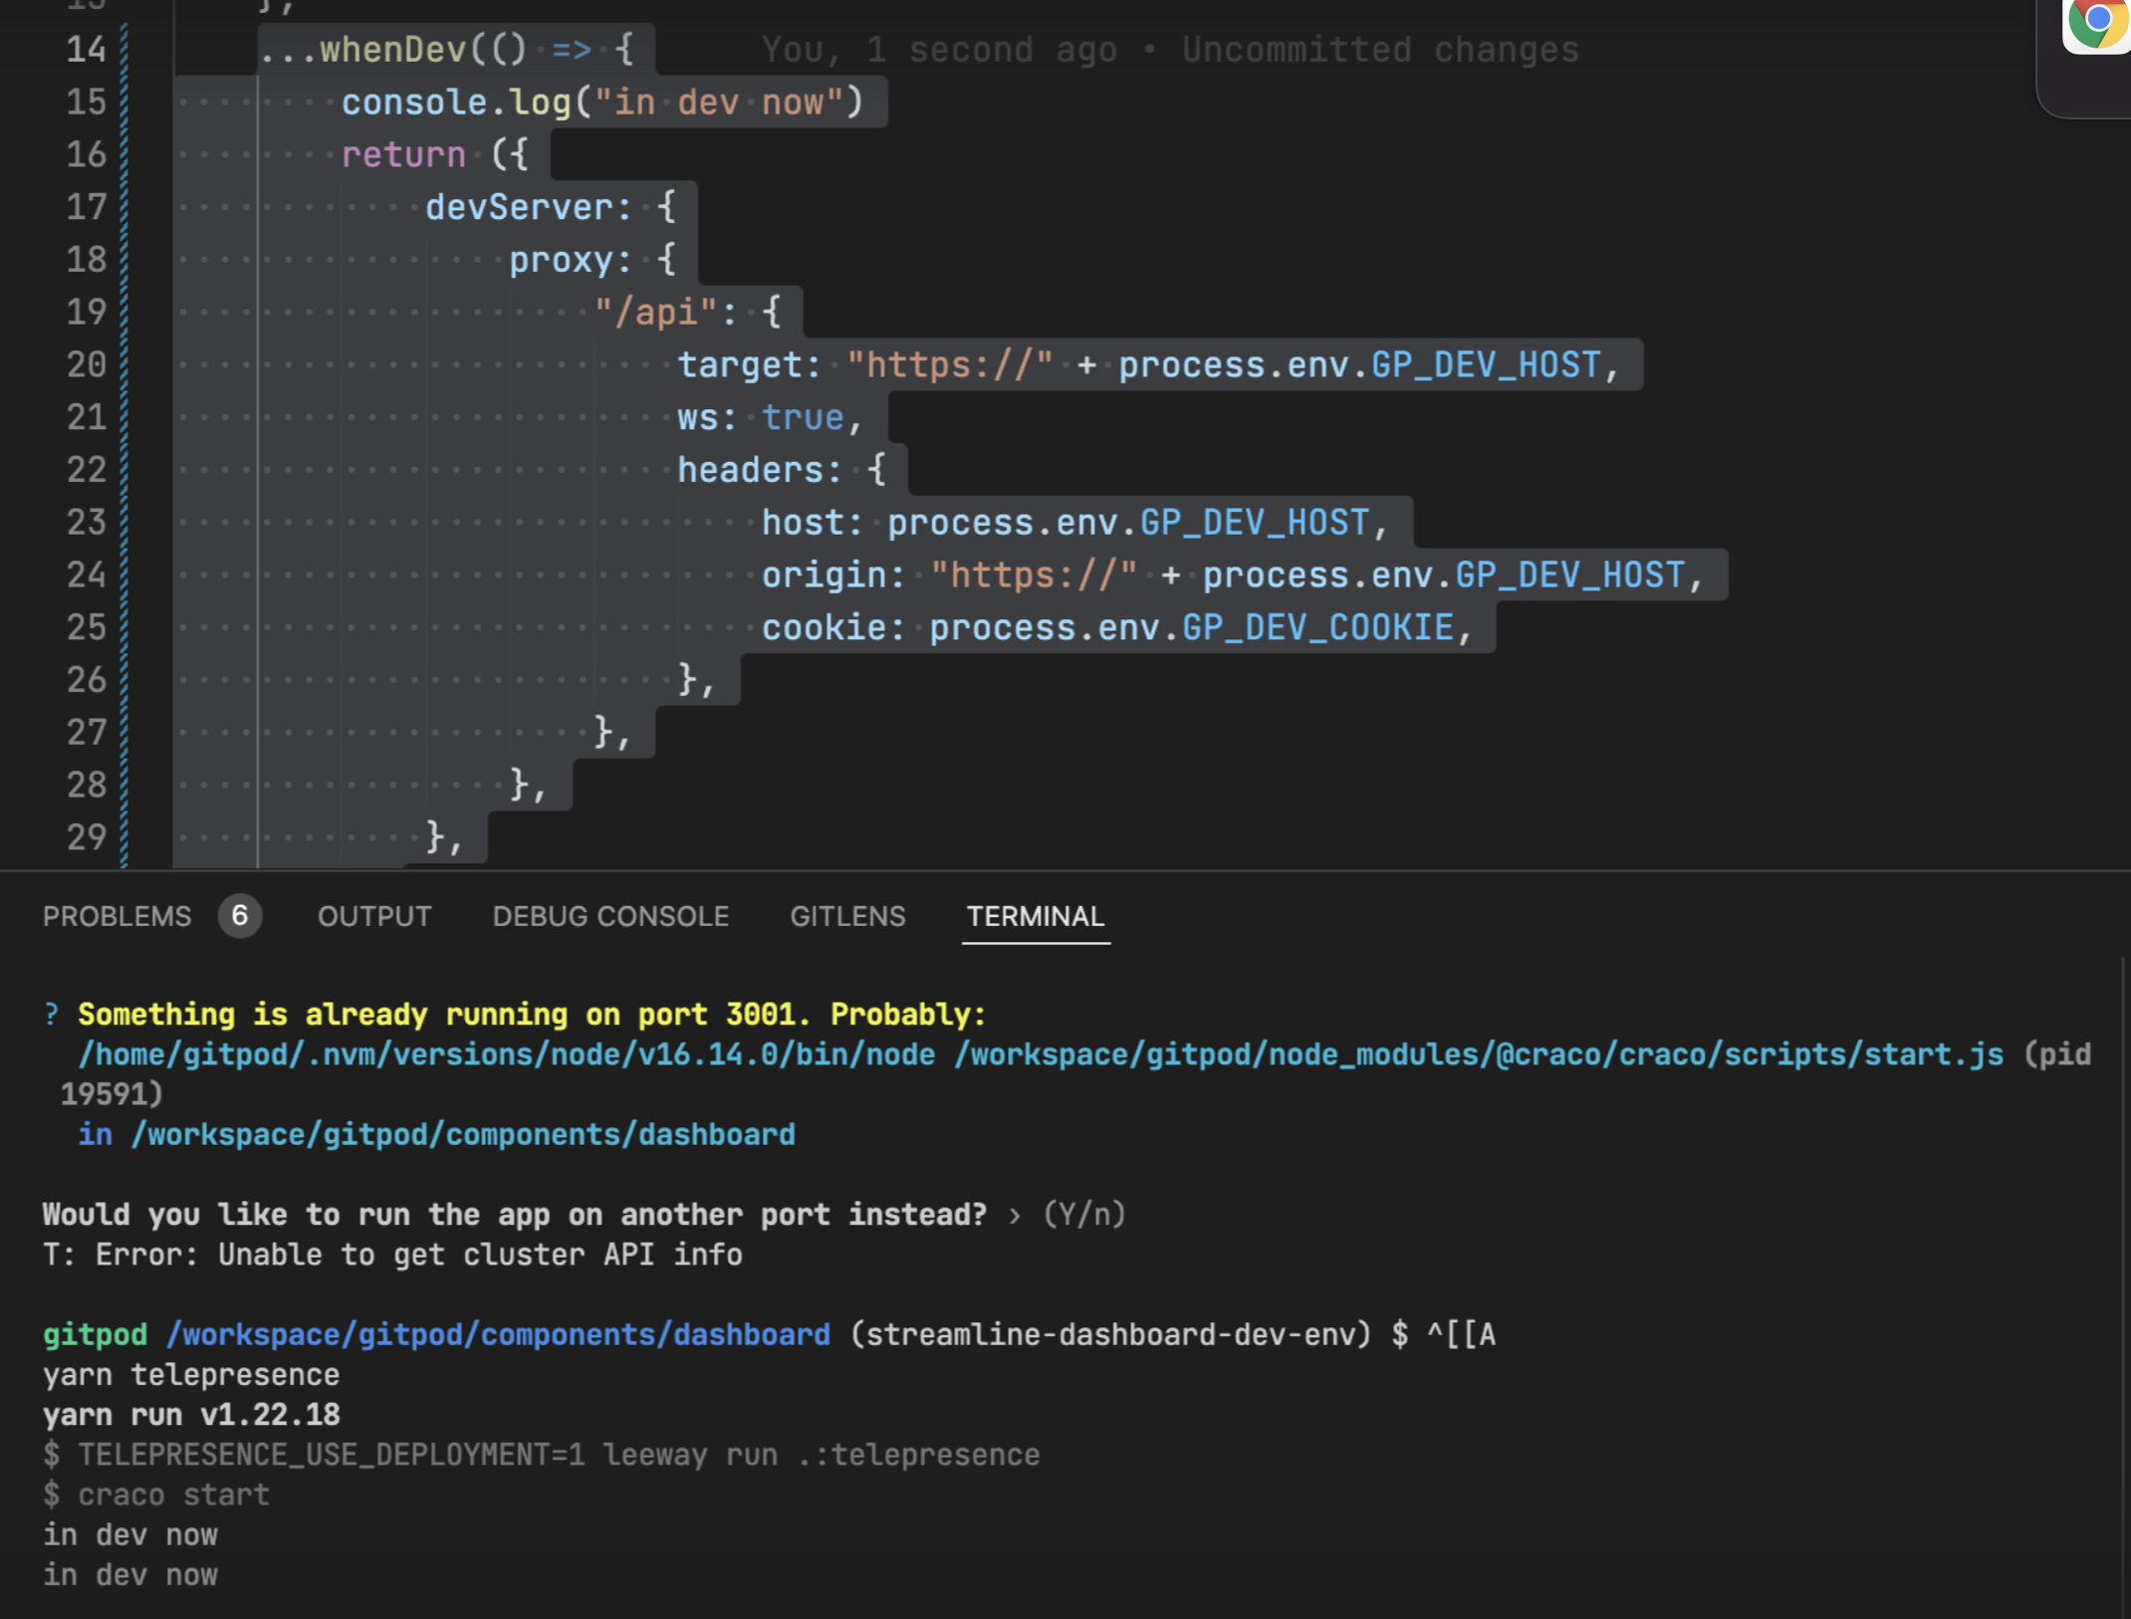The image size is (2131, 1619).
Task: Click the gitpod prompt dashboard path
Action: coord(498,1335)
